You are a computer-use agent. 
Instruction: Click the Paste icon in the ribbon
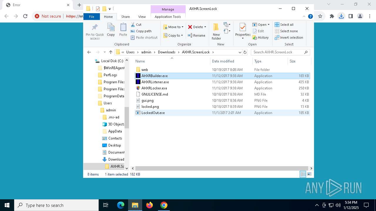pos(123,27)
